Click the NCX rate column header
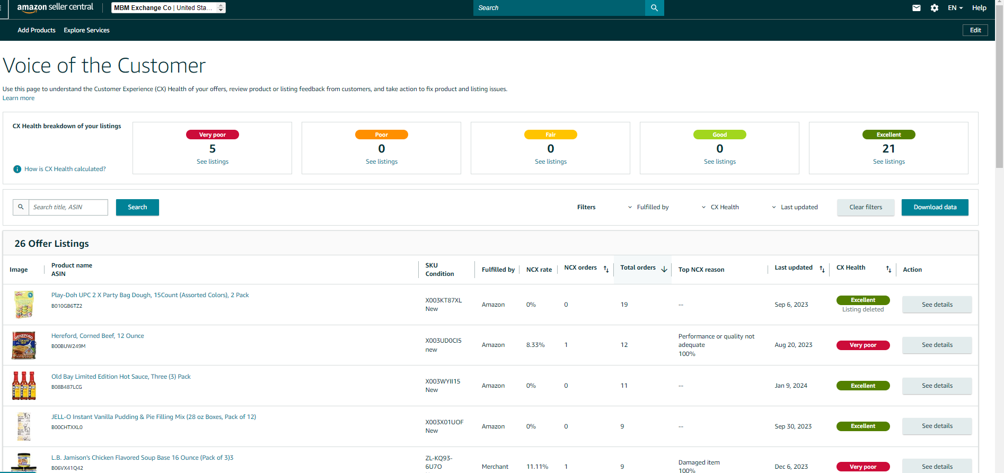This screenshot has height=473, width=1004. click(x=539, y=270)
